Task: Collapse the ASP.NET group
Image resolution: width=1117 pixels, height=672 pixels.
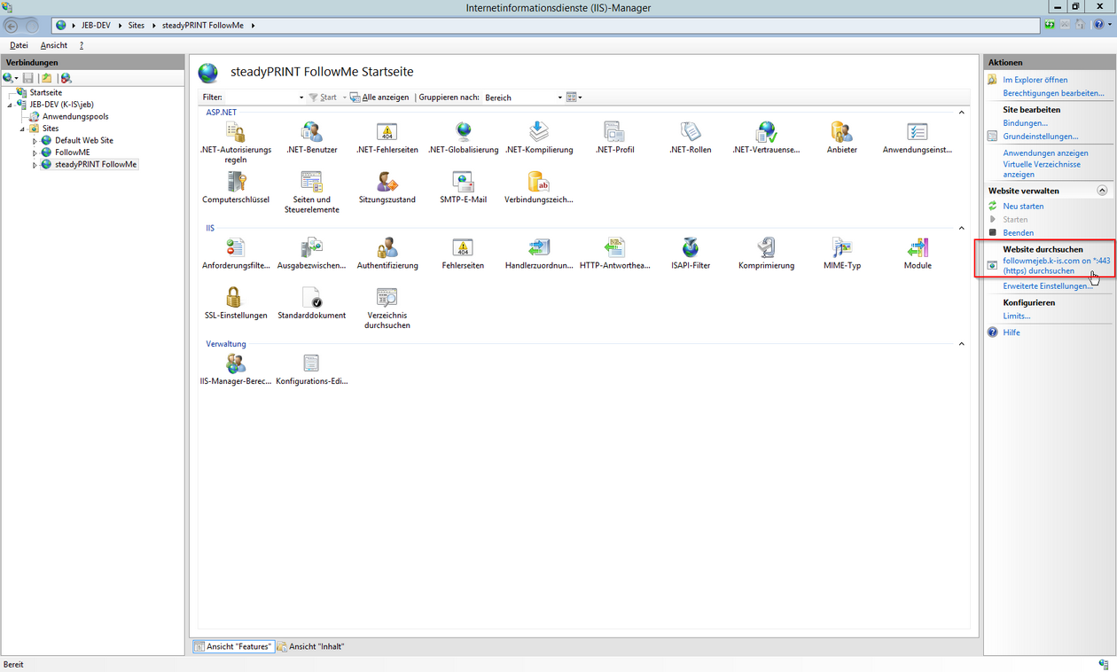Action: click(x=962, y=113)
